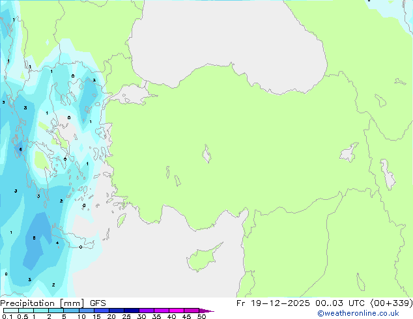Click the '15' legend scale label
The image size is (413, 319).
pyautogui.click(x=96, y=316)
